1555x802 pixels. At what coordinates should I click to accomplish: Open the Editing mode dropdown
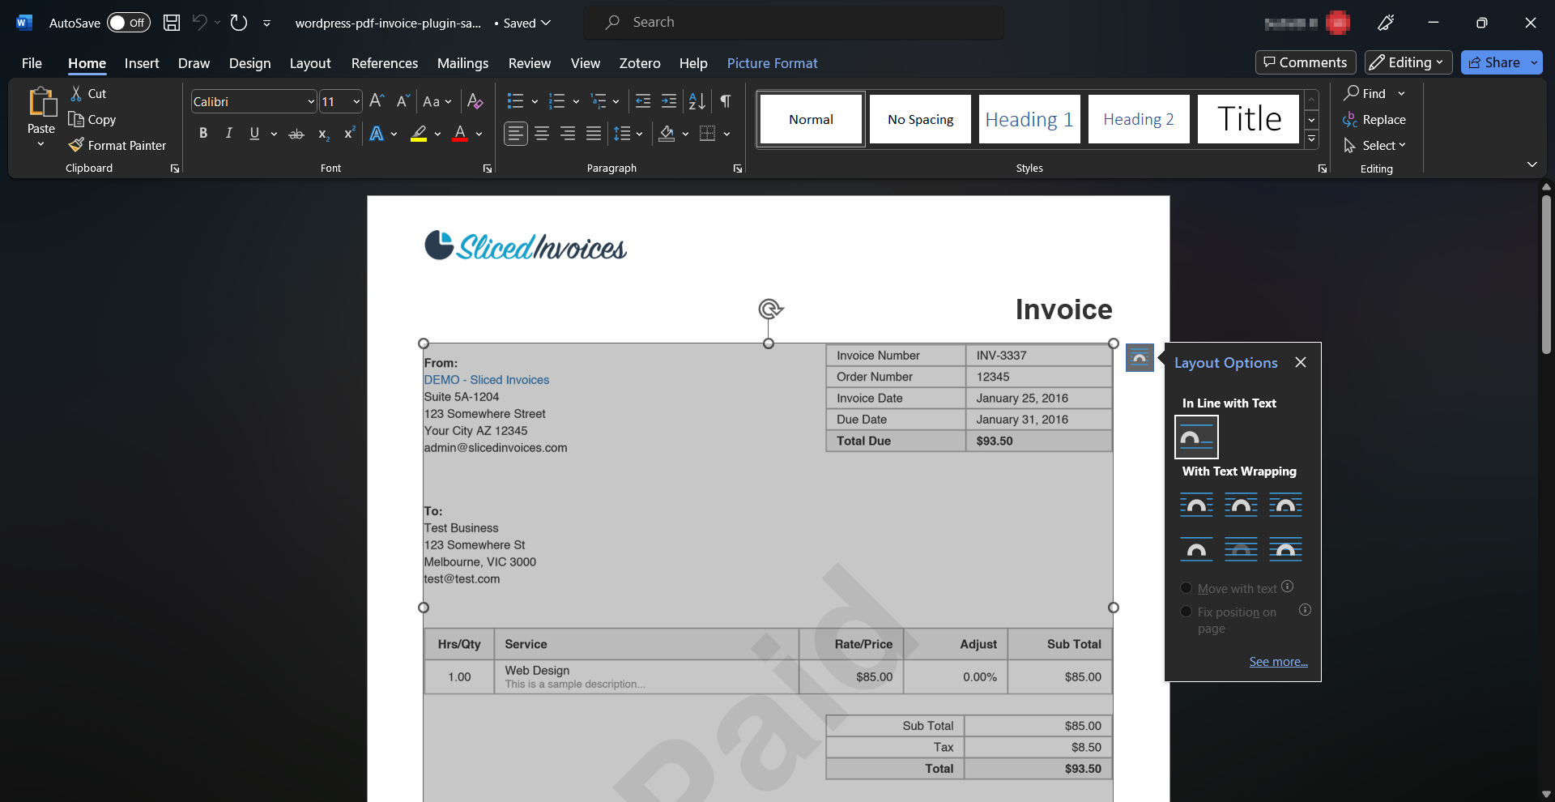click(x=1408, y=62)
